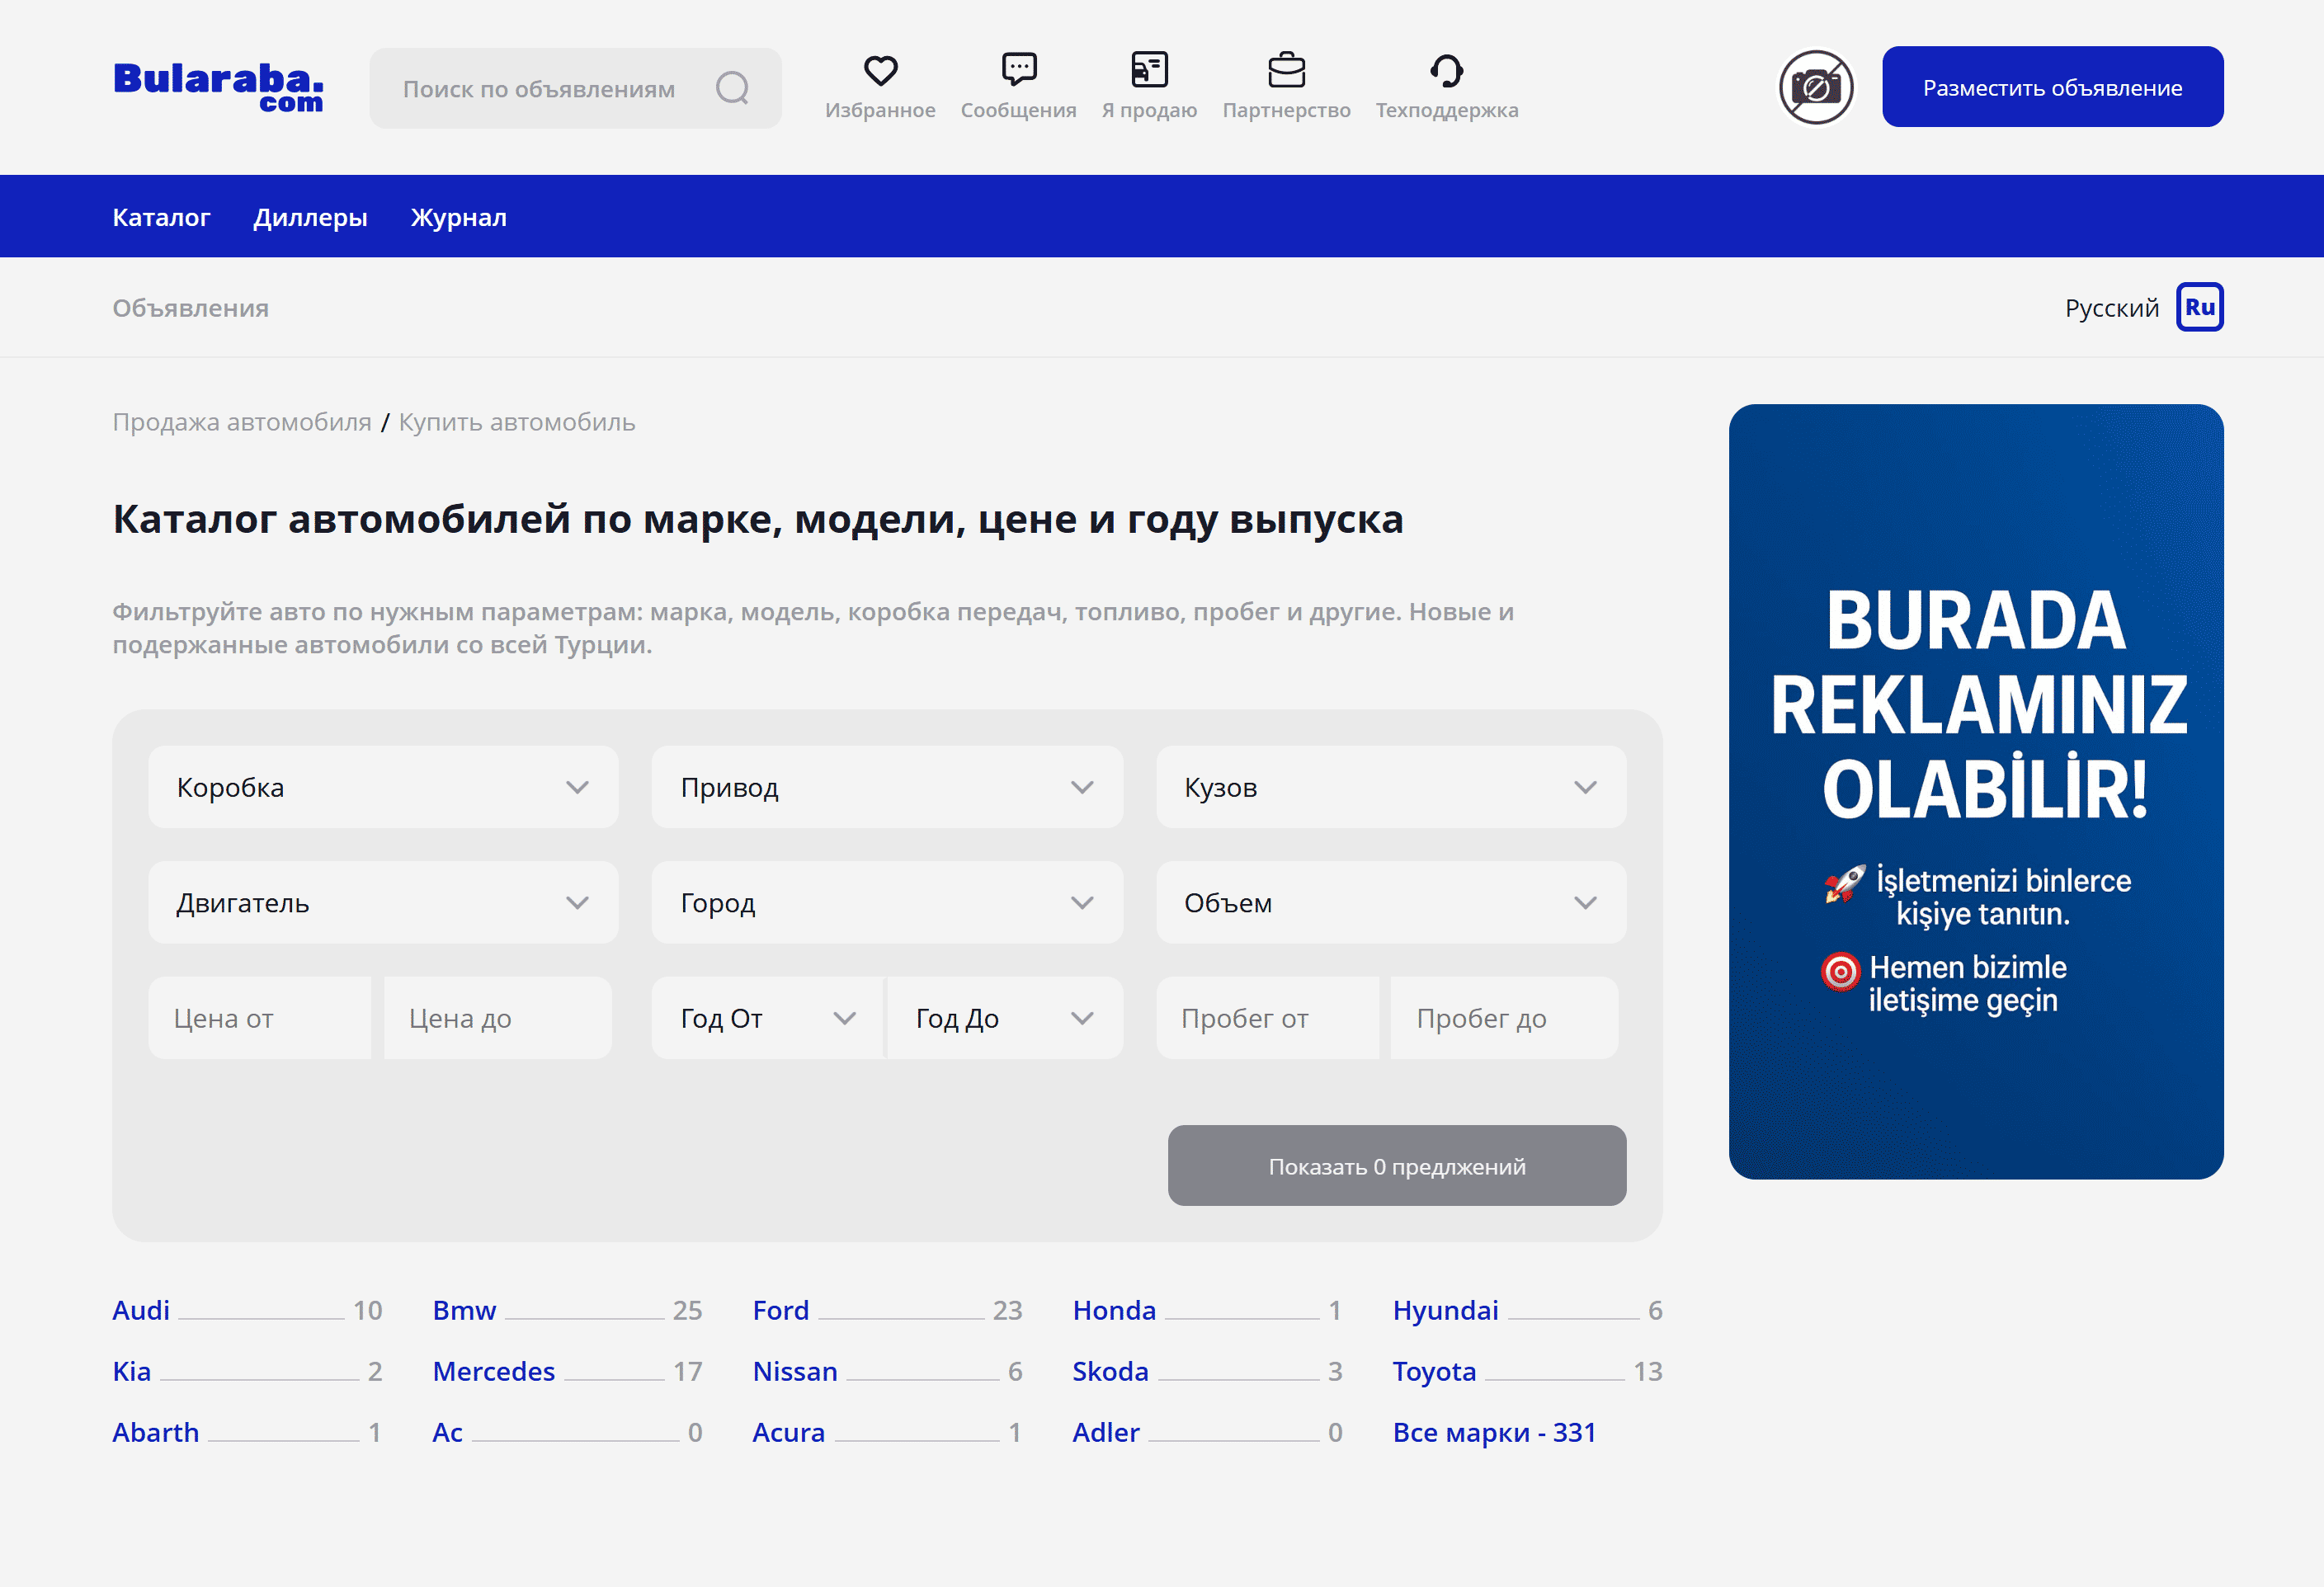The image size is (2324, 1587).
Task: Open Сообщения chat bubble icon
Action: coord(1018,69)
